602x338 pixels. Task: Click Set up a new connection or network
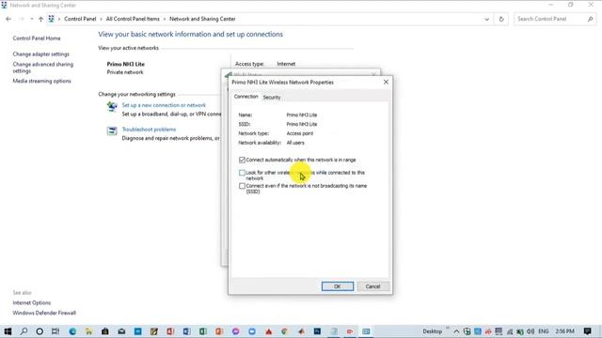click(164, 105)
